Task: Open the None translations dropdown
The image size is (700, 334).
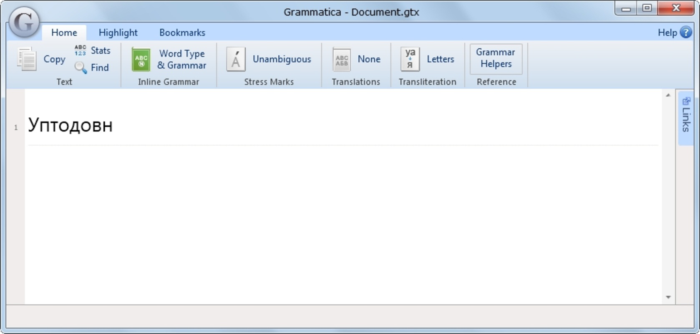Action: (369, 59)
